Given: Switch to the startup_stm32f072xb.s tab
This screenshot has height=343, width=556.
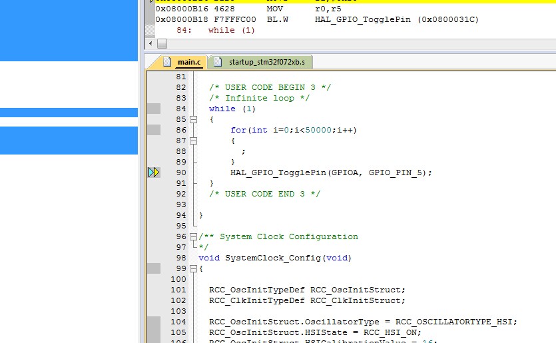Looking at the screenshot, I should click(268, 62).
